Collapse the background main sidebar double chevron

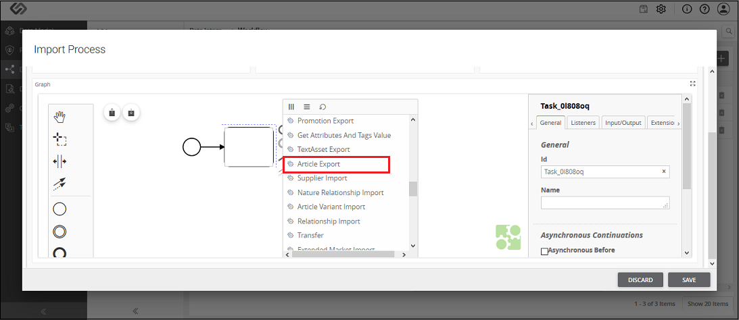point(43,311)
